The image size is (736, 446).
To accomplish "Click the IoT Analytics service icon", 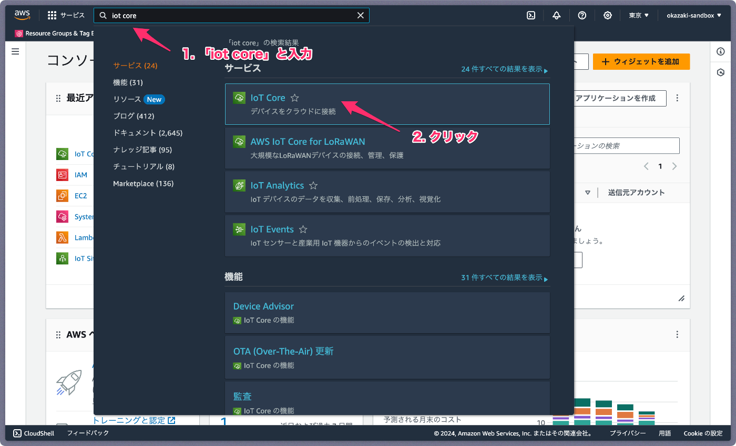I will (x=239, y=185).
